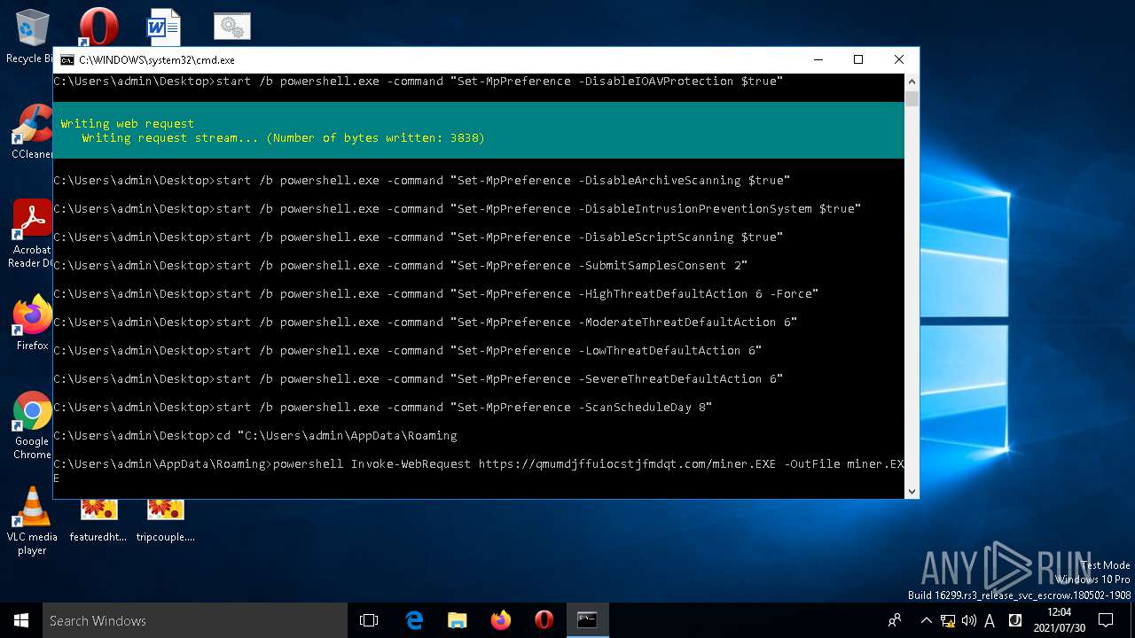The height and width of the screenshot is (638, 1135).
Task: Click the SevereThreatDefaultAction command line
Action: coord(419,379)
